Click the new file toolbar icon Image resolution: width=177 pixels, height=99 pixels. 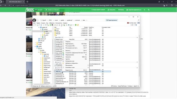coord(34,25)
